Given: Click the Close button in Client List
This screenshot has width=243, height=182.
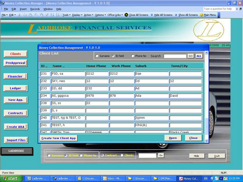Looking at the screenshot, I should click(193, 138).
